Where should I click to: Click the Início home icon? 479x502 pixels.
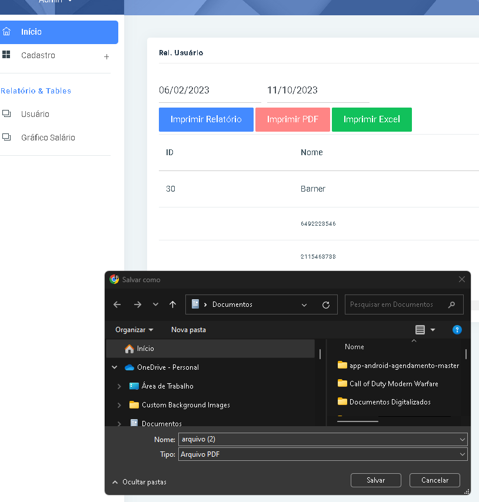coord(7,32)
